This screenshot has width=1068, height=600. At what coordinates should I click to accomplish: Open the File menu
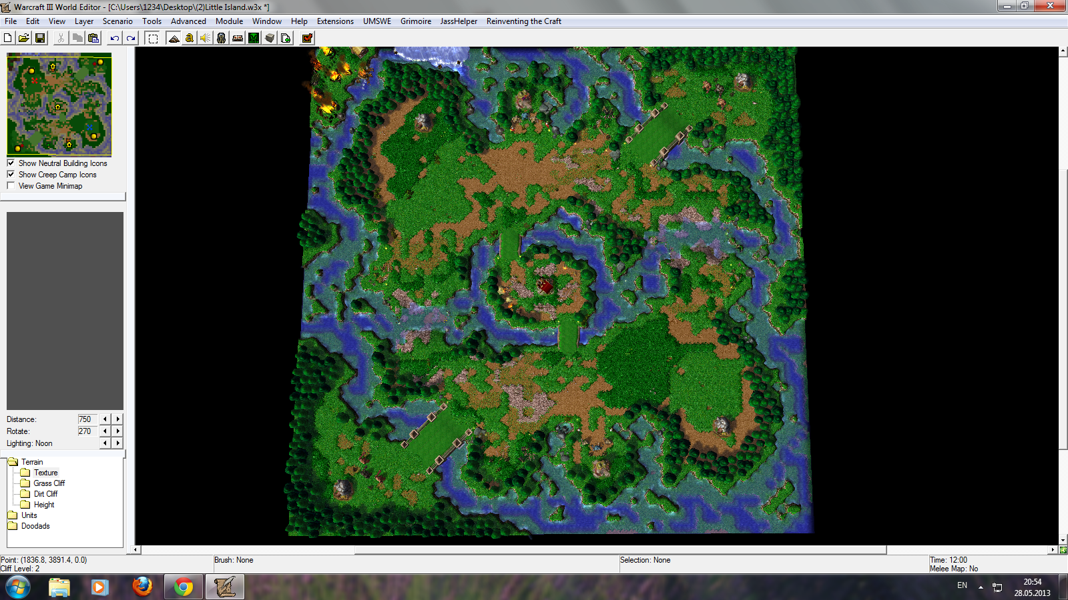[x=11, y=21]
